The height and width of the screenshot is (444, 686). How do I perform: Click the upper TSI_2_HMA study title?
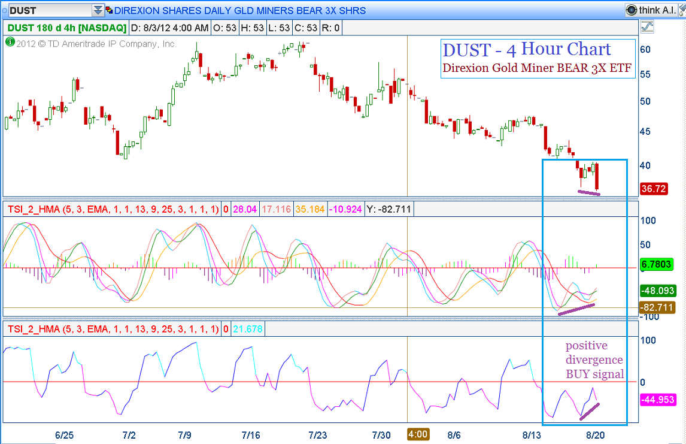coord(113,209)
